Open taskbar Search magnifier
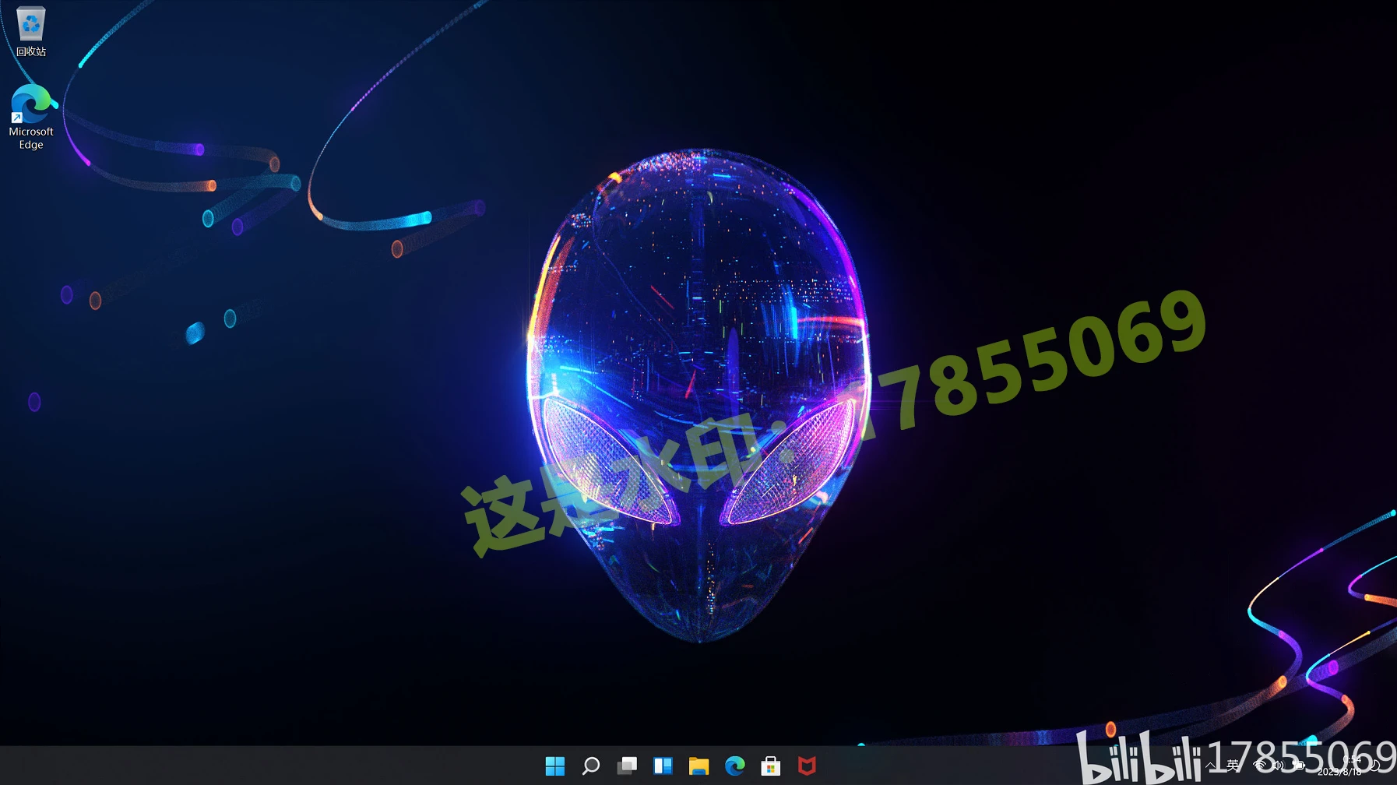 (x=591, y=766)
